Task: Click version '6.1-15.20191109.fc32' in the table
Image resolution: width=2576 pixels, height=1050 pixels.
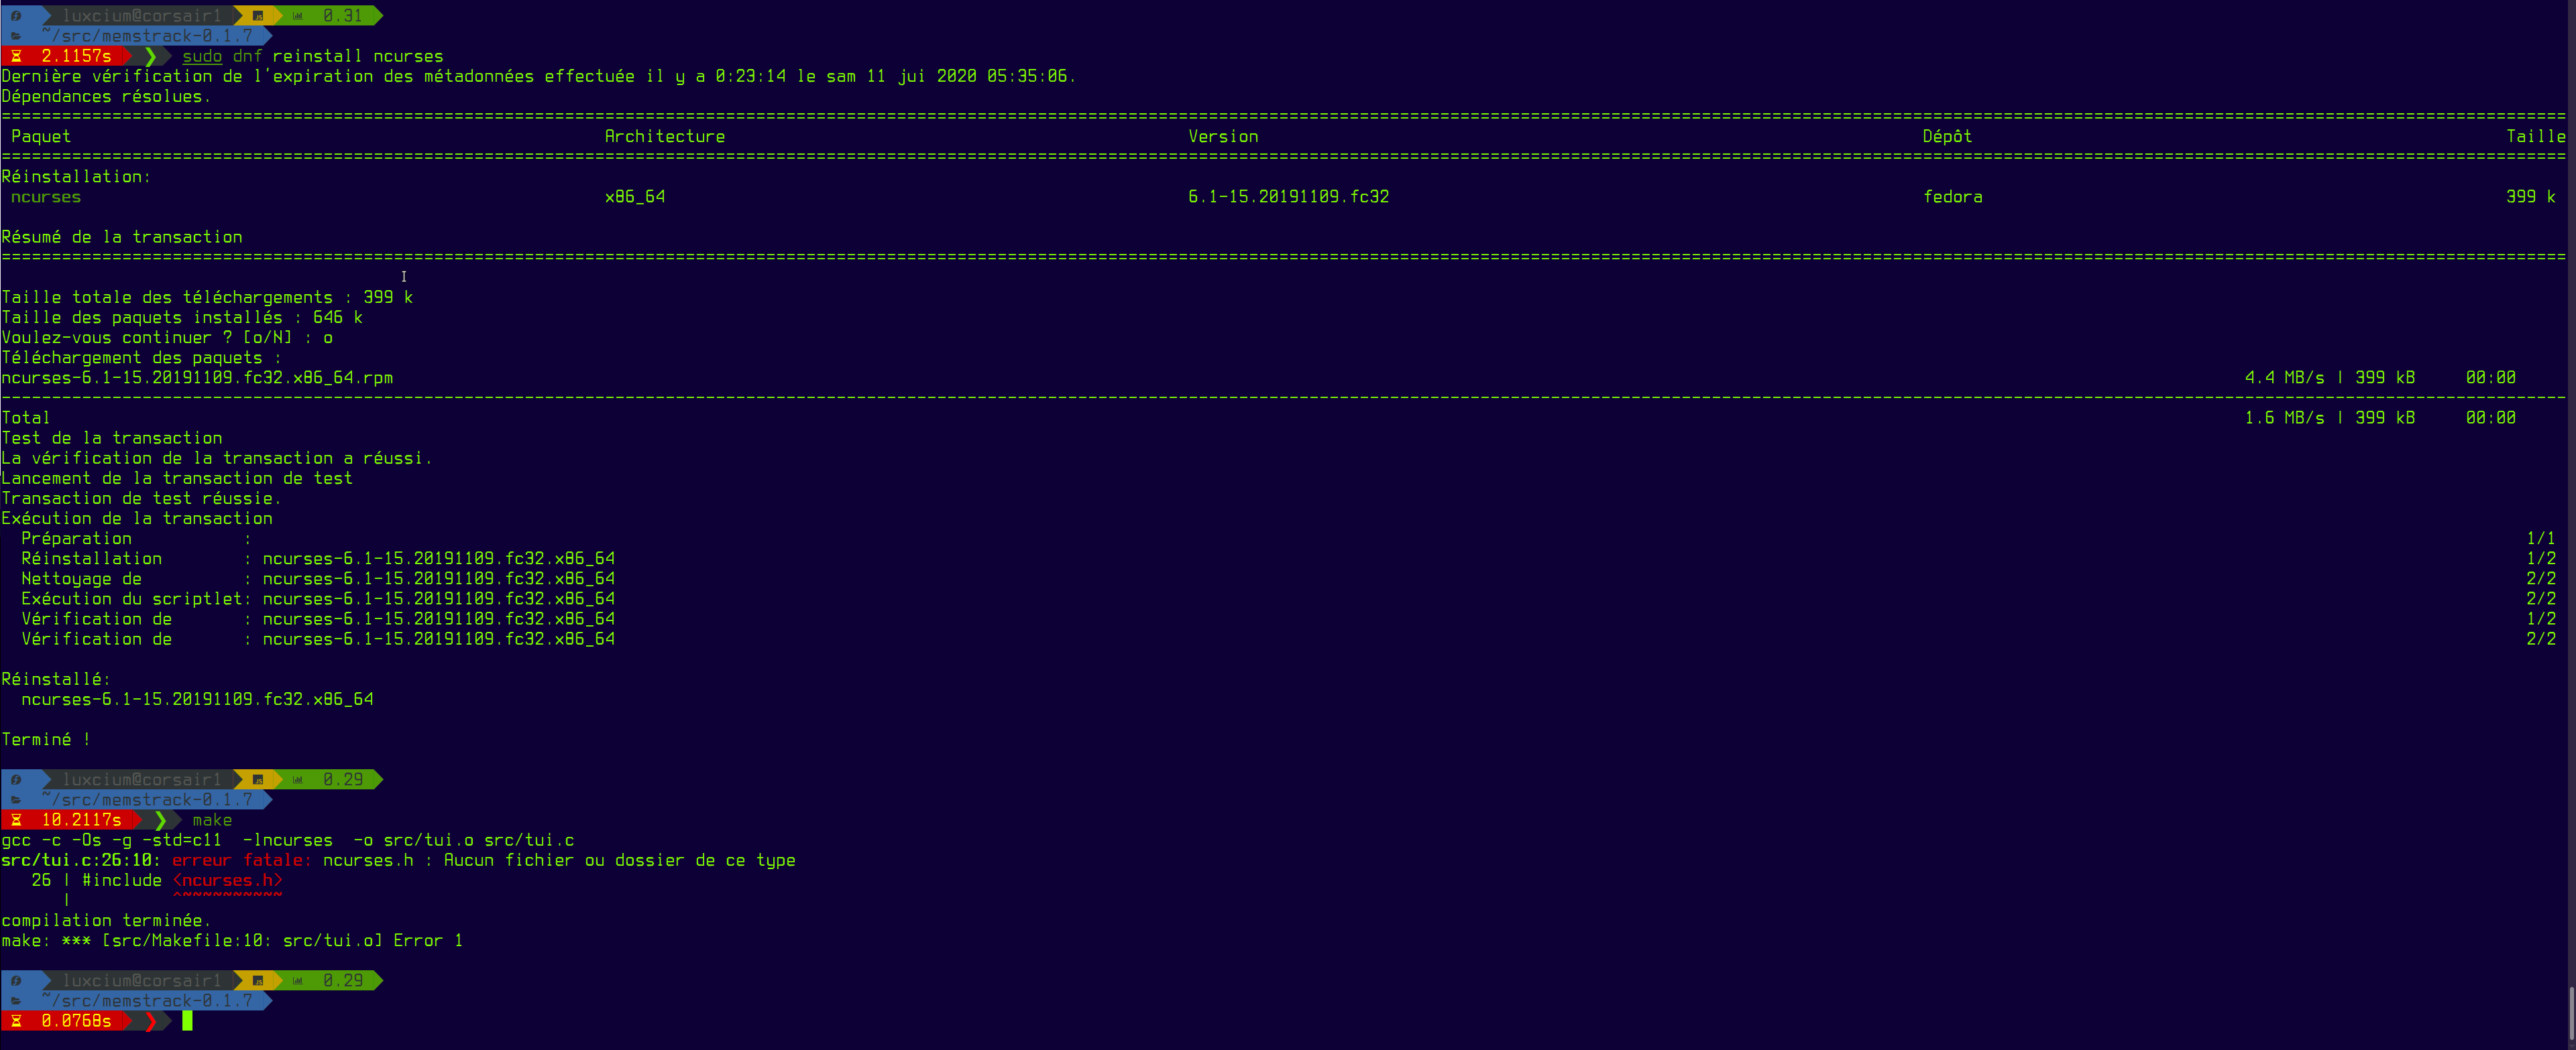Action: tap(1288, 197)
